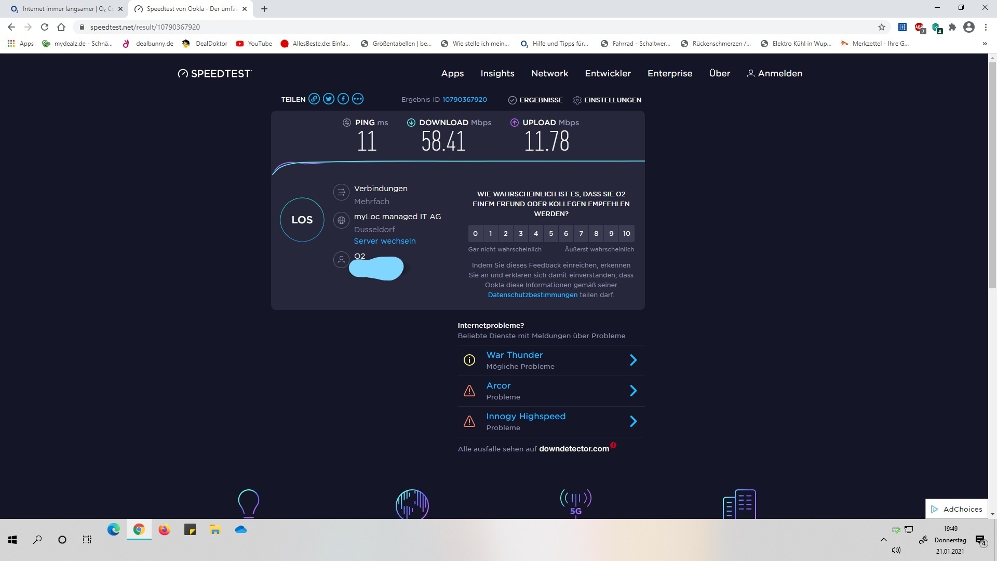Open YouTube bookmark

click(x=254, y=44)
